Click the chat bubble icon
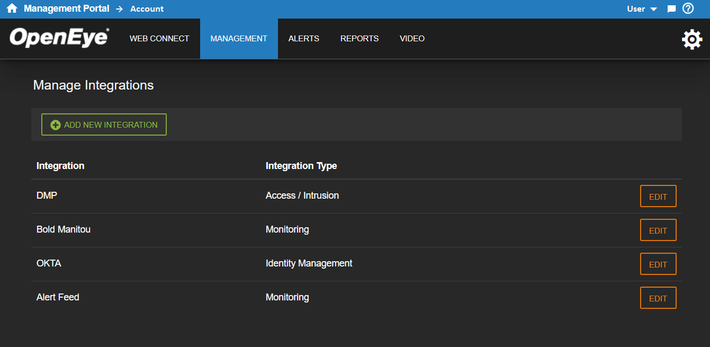Viewport: 710px width, 347px height. (671, 8)
